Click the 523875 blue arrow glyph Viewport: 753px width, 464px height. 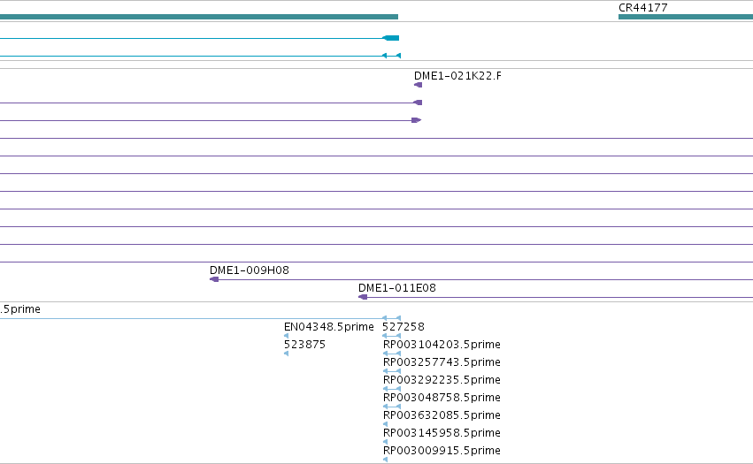click(286, 354)
